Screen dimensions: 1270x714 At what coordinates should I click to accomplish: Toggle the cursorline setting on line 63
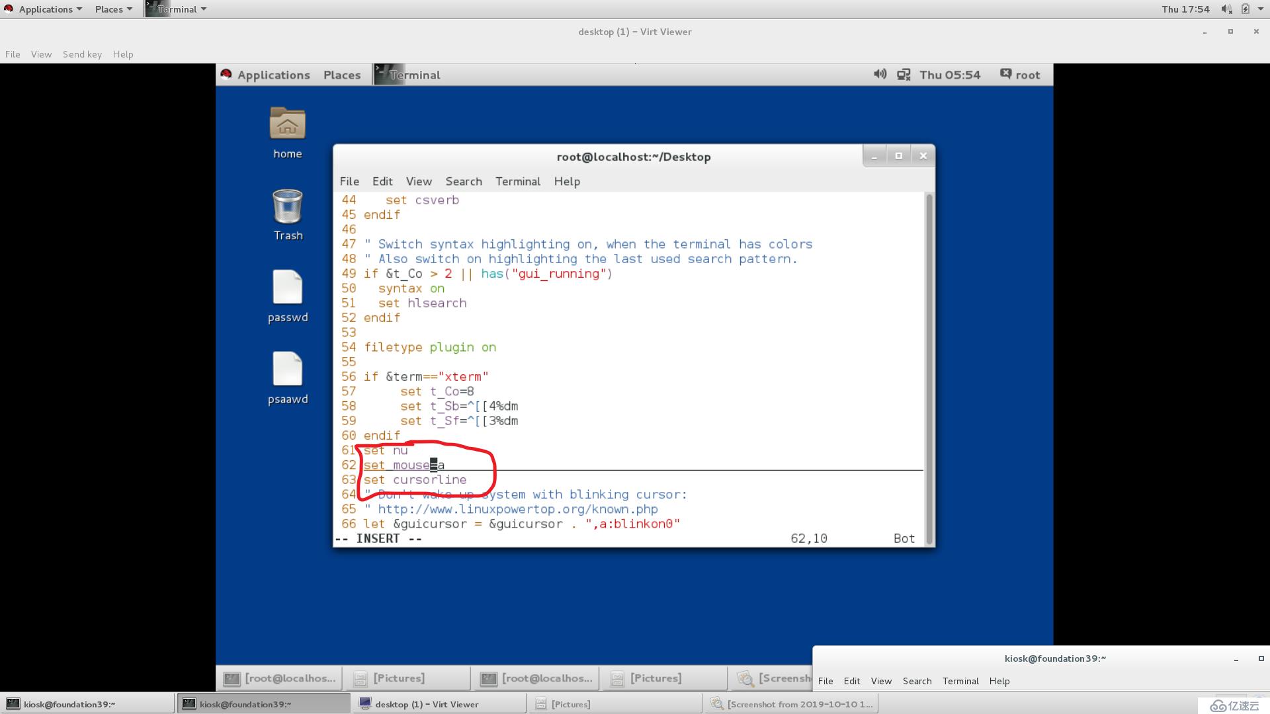point(414,479)
